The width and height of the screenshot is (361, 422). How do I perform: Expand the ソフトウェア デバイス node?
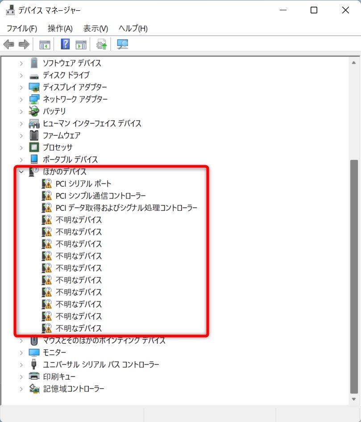[x=21, y=63]
